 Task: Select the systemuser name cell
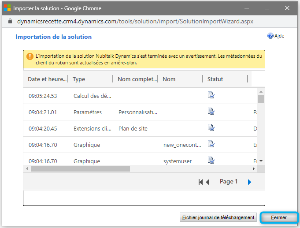[178, 161]
